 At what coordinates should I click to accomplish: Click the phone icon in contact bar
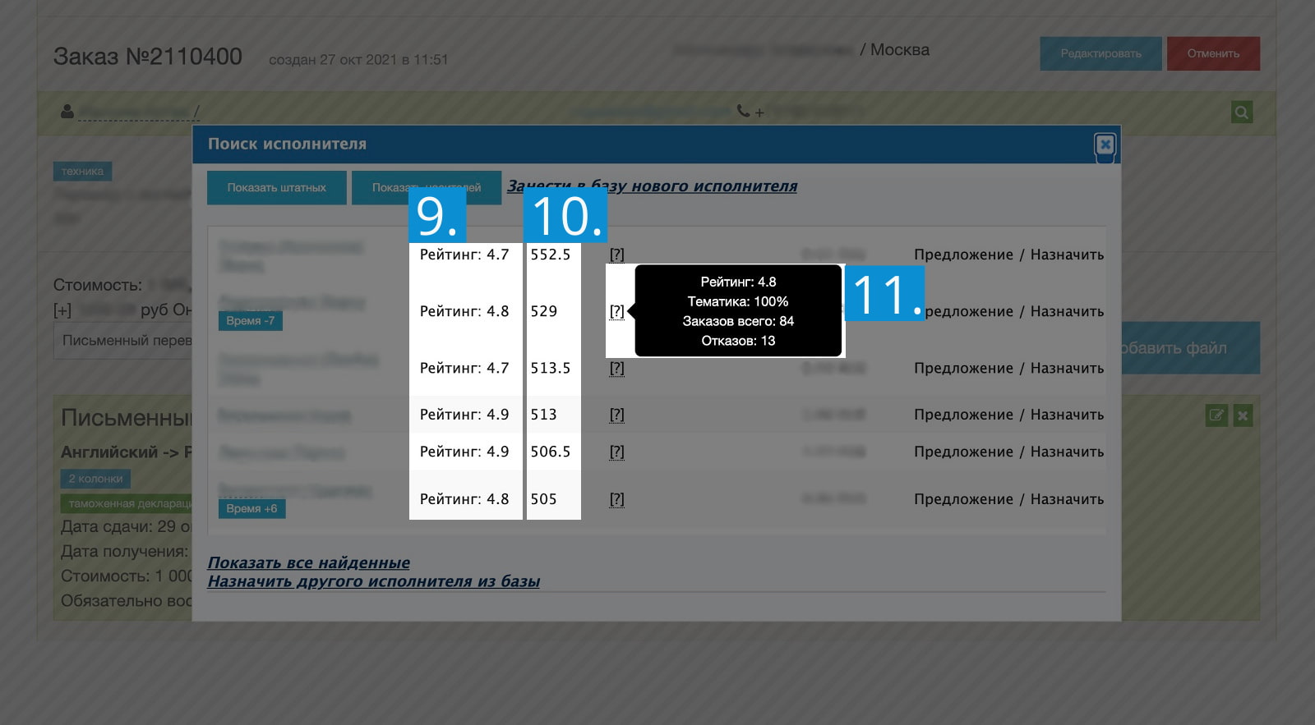click(x=743, y=111)
